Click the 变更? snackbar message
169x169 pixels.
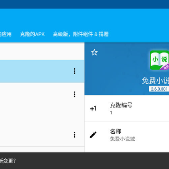[x=8, y=161]
